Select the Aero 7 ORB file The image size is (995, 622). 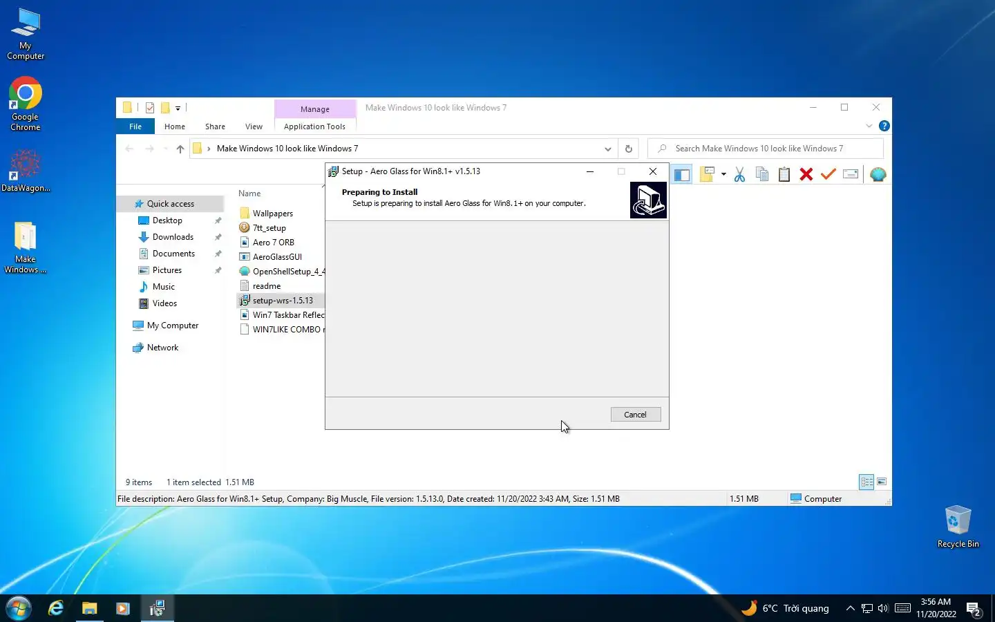coord(273,243)
